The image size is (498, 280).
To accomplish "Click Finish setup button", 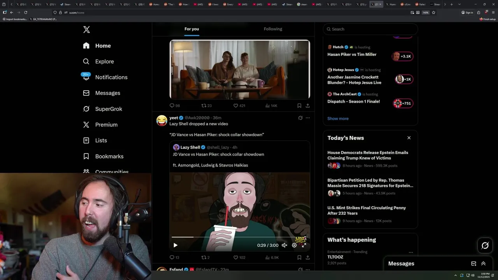I will (487, 19).
